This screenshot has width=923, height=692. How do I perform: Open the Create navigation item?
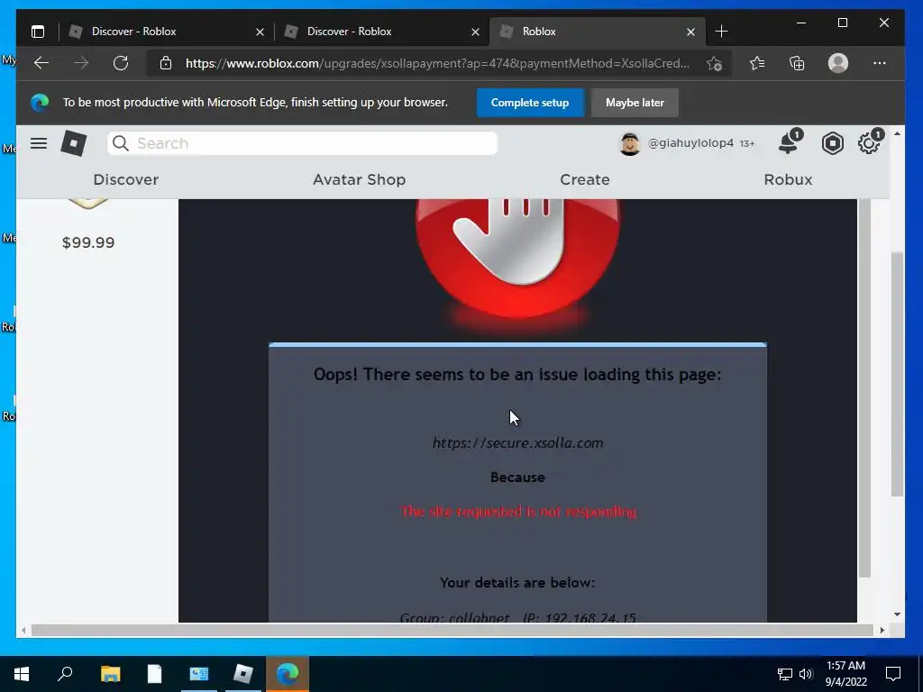click(x=584, y=179)
